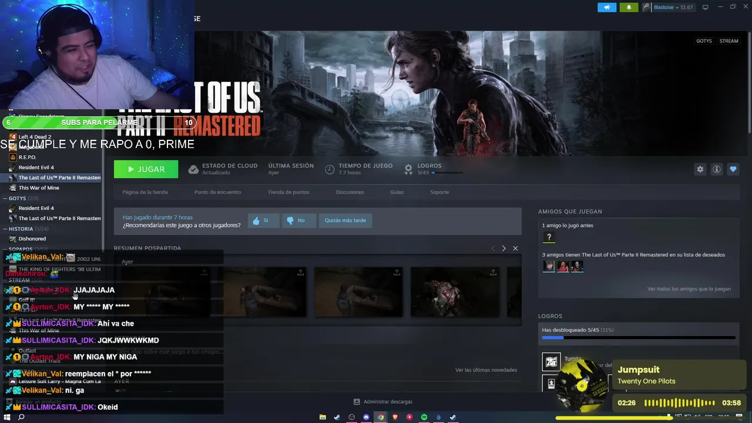Open Brave browser from the taskbar
752x423 pixels.
click(x=395, y=417)
